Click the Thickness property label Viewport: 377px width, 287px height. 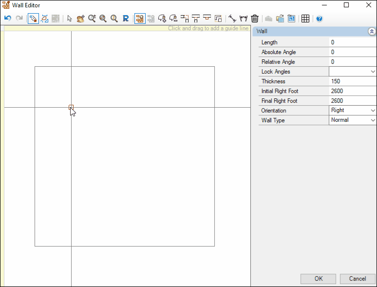pyautogui.click(x=273, y=81)
